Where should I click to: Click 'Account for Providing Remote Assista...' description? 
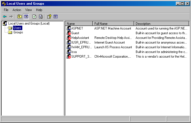point(161,38)
